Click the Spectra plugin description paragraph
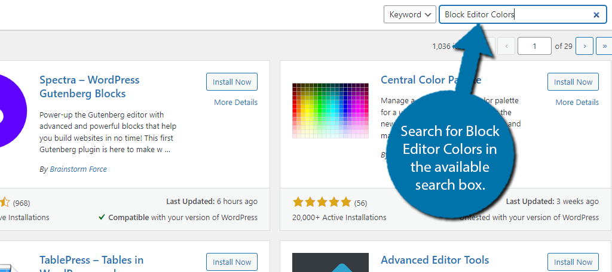This screenshot has width=612, height=272. tap(108, 132)
